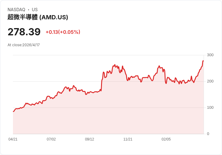Click the 04/21 date axis label
The height and width of the screenshot is (155, 222).
[13, 139]
